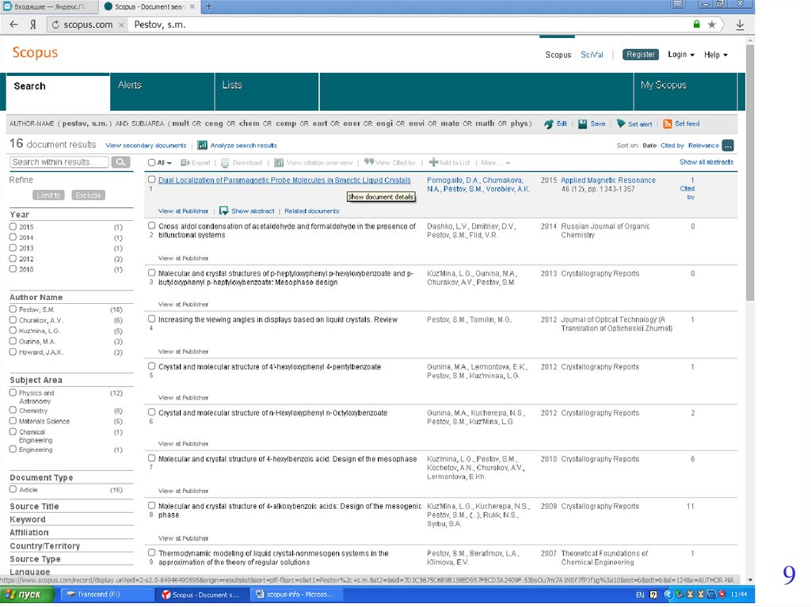Select the Materials Science subject checkbox
This screenshot has width=811, height=607.
pyautogui.click(x=13, y=421)
